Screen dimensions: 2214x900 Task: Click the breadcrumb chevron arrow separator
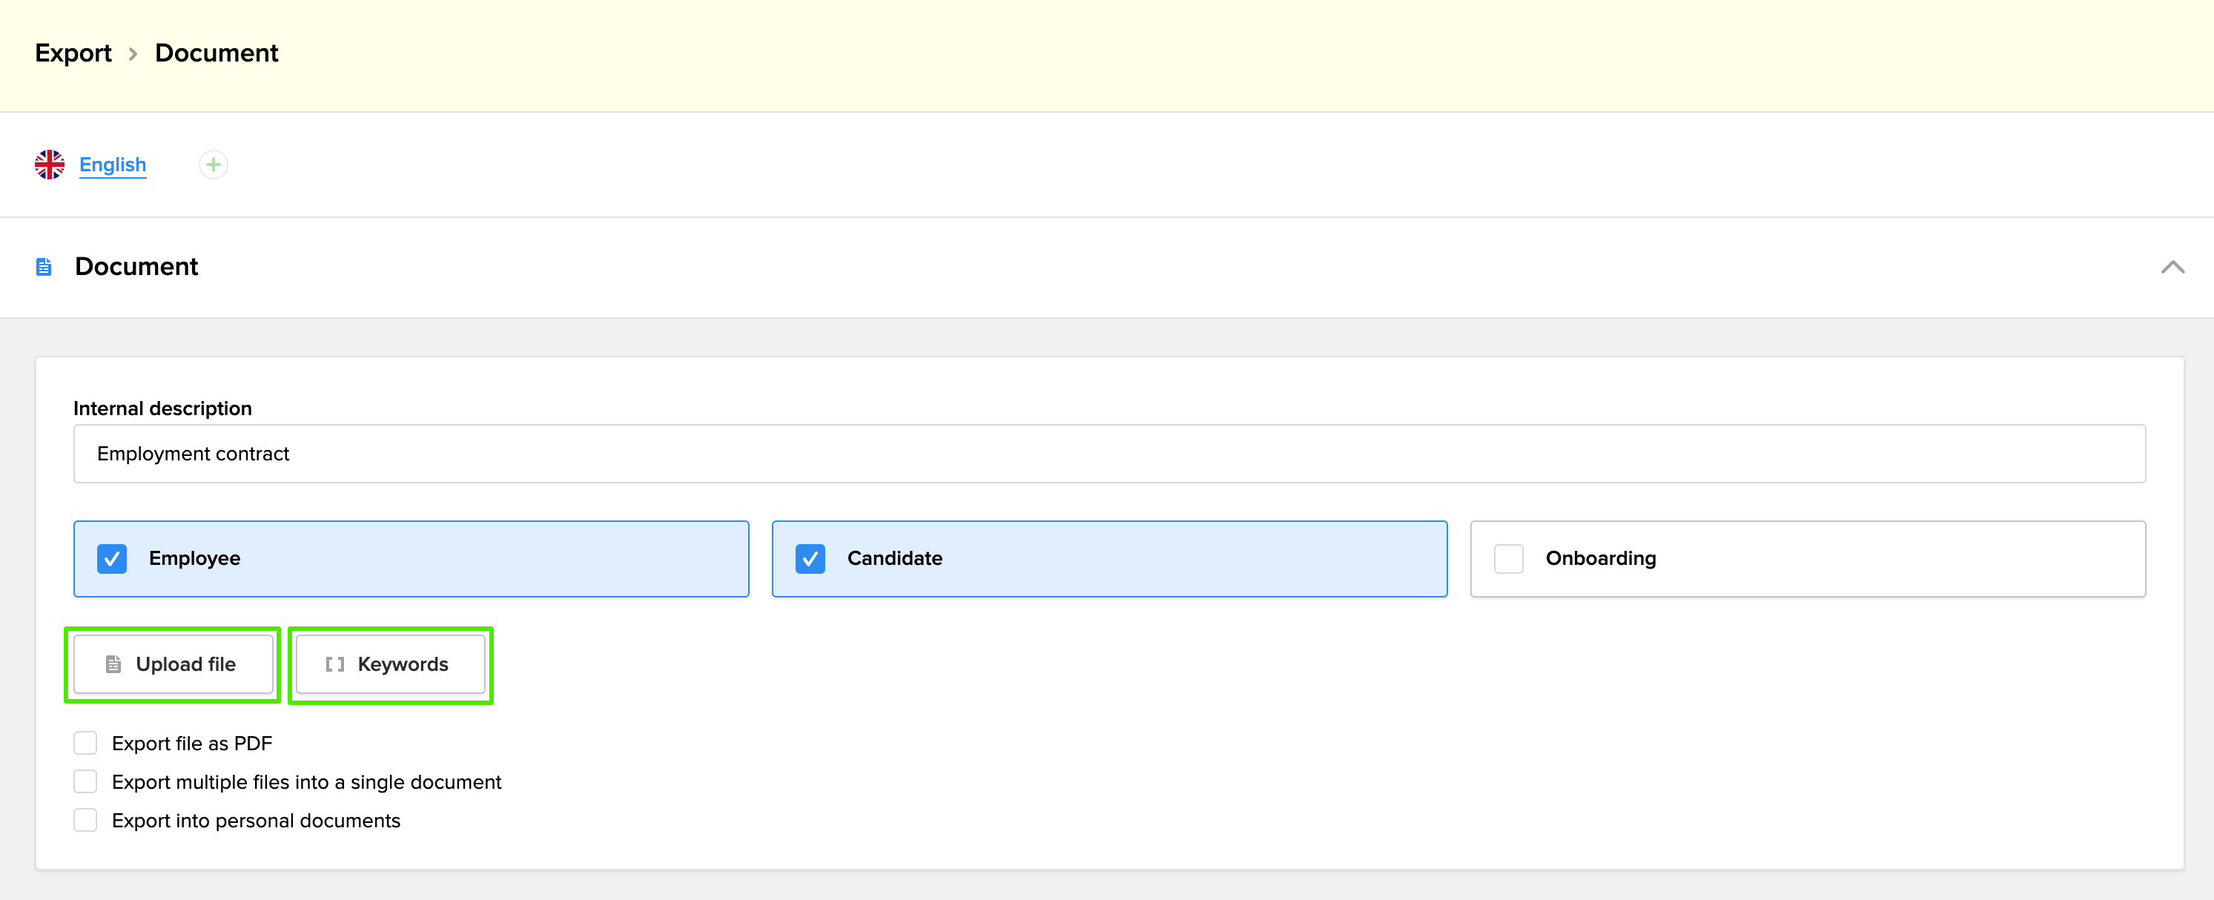(x=133, y=54)
